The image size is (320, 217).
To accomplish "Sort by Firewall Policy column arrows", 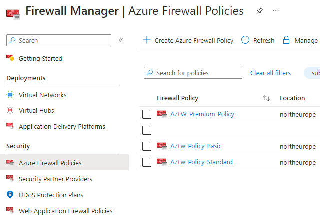I will (x=266, y=98).
